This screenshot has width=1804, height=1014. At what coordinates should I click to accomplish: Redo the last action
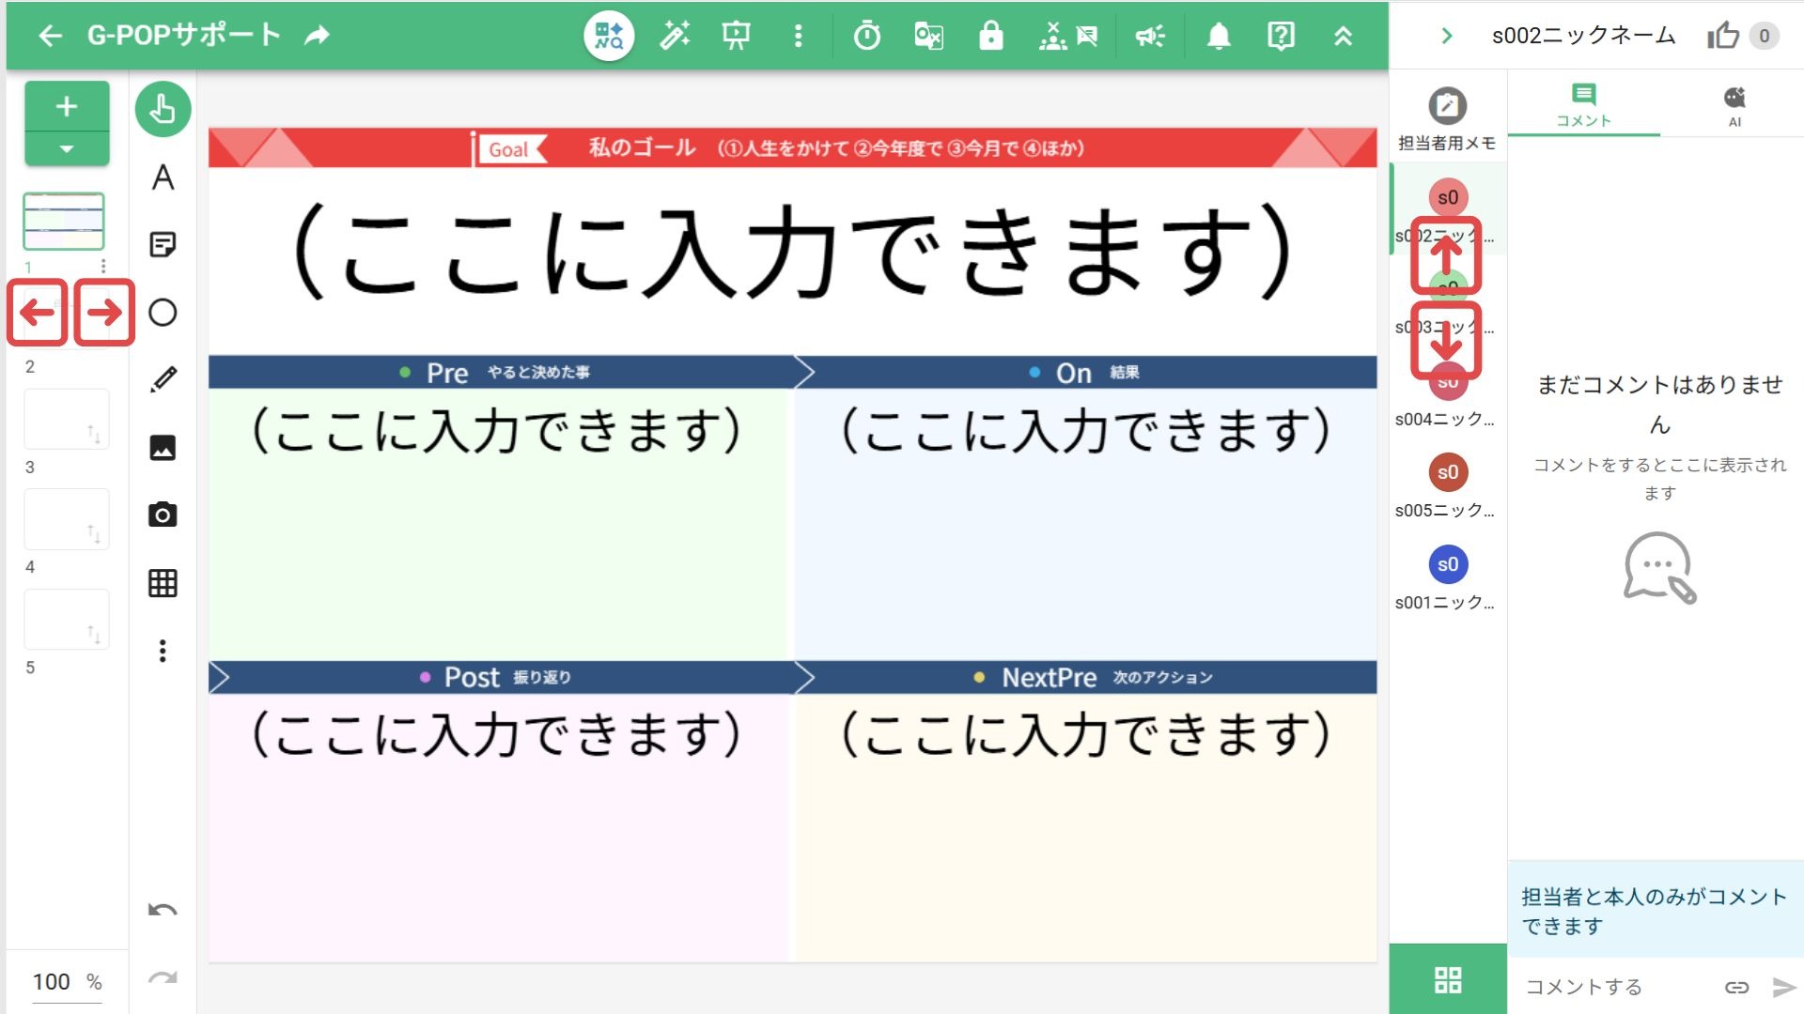[163, 978]
